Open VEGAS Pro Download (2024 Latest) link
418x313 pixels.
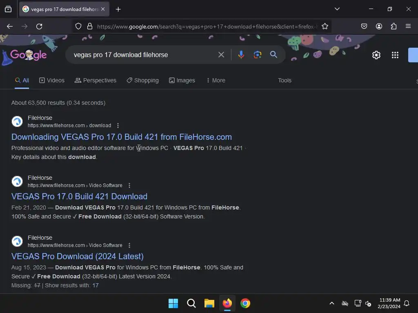pyautogui.click(x=77, y=256)
